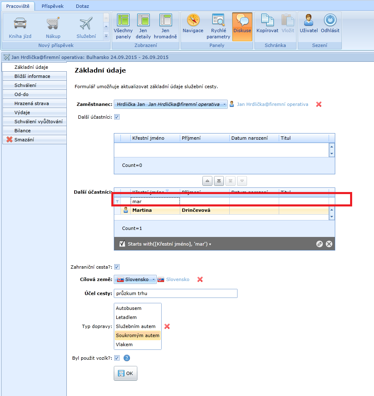
Task: Create new Služební trip entry
Action: pyautogui.click(x=86, y=23)
